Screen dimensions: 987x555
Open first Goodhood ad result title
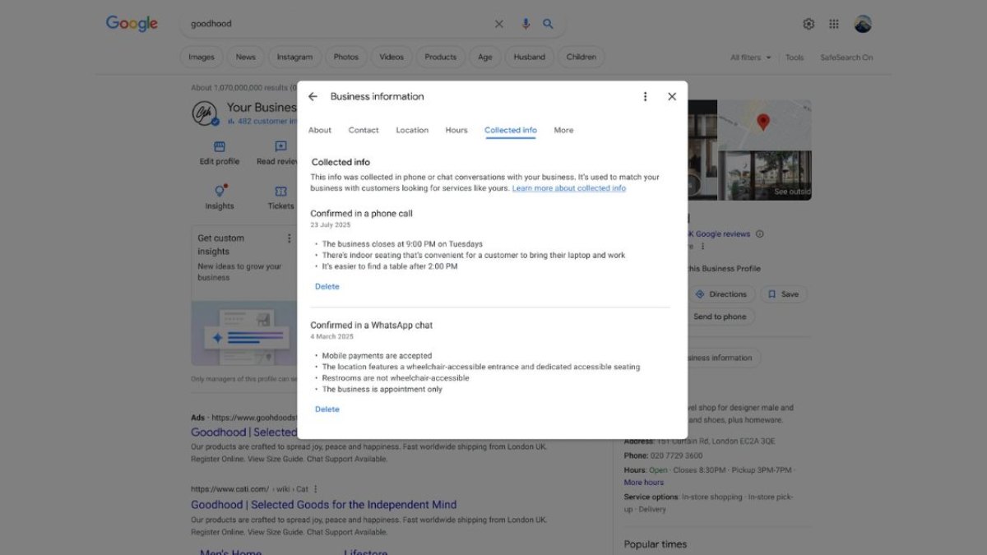tap(243, 432)
